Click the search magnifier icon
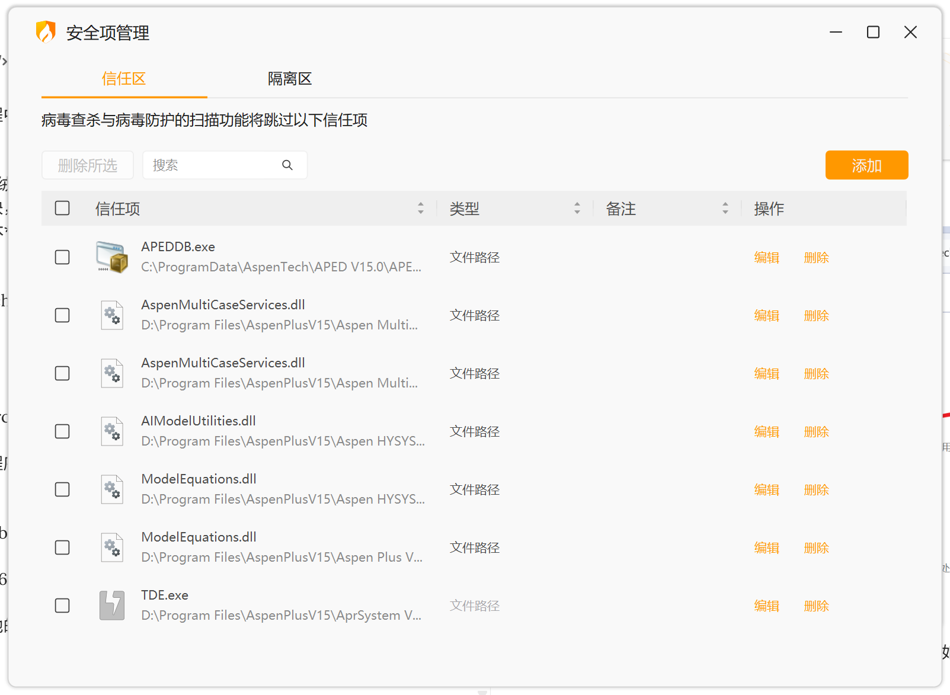Image resolution: width=950 pixels, height=695 pixels. coord(287,165)
